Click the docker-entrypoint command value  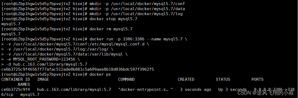pyautogui.click(x=145, y=90)
